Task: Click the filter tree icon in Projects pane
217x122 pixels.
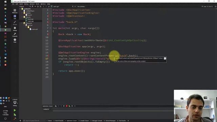Action: click(x=33, y=6)
